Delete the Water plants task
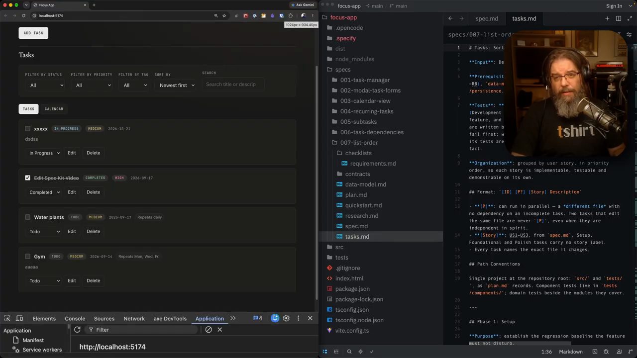637x358 pixels. click(93, 231)
